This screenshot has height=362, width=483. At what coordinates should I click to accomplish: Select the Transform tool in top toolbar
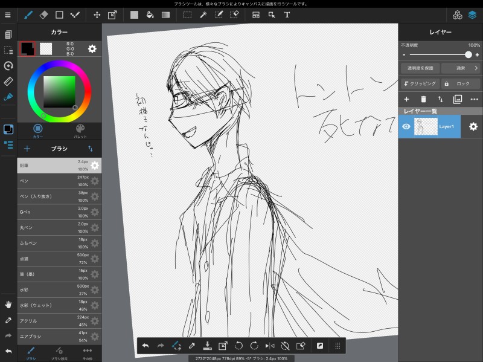pyautogui.click(x=112, y=15)
